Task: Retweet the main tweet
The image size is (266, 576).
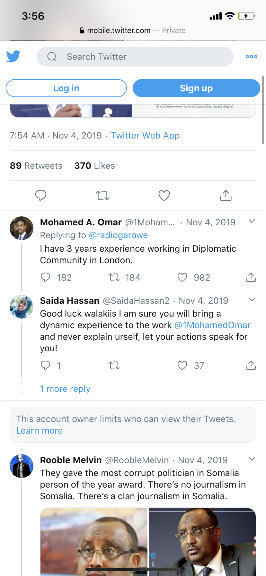Action: tap(102, 195)
